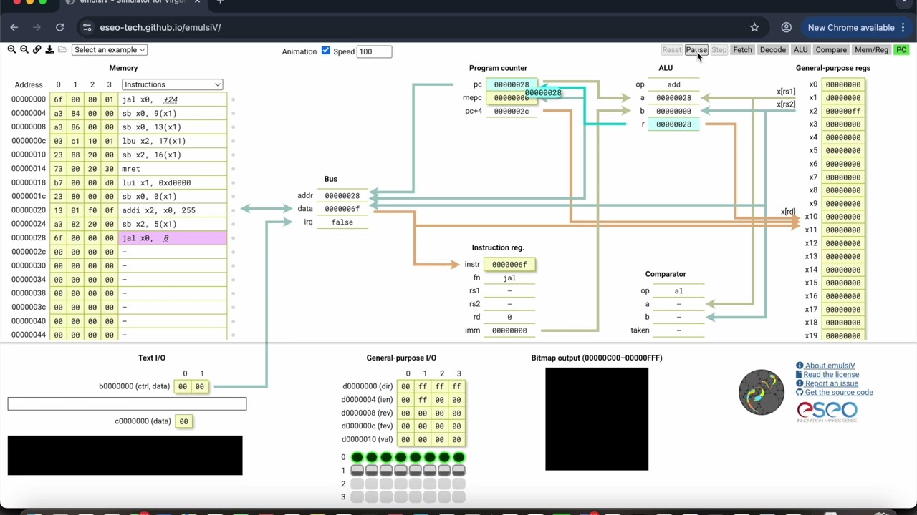Image resolution: width=917 pixels, height=515 pixels.
Task: Toggle the first green LED in row 0
Action: (357, 457)
